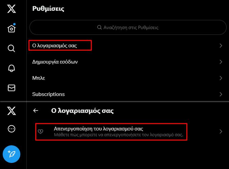
Task: Select the Μπλε settings entry
Action: pyautogui.click(x=128, y=78)
